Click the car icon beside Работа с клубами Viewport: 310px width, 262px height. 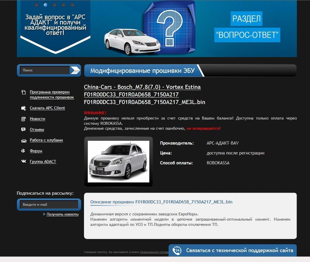[x=24, y=141]
